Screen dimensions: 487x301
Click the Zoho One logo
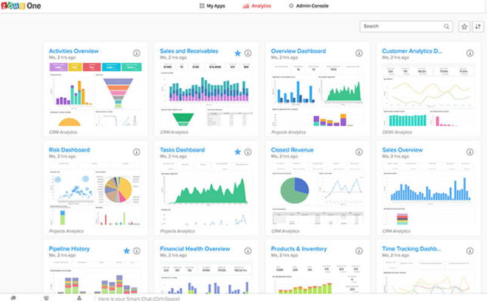tap(21, 5)
